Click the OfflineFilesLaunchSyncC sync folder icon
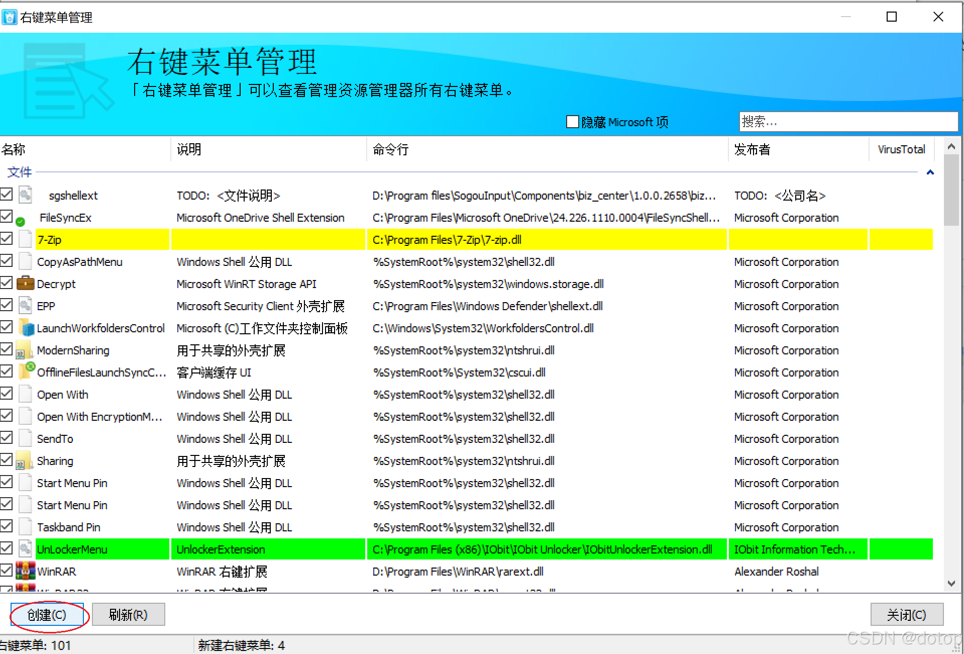The width and height of the screenshot is (964, 654). coord(27,371)
